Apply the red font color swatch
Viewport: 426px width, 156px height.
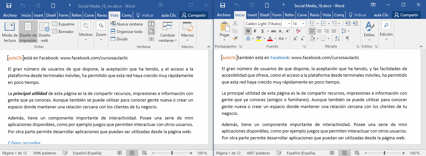click(x=270, y=39)
